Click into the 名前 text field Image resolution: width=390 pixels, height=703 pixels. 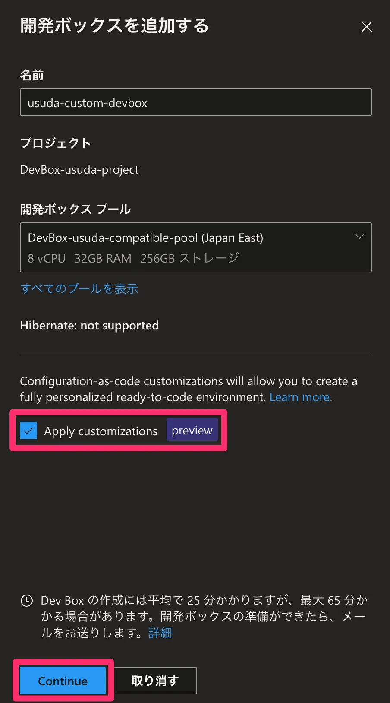[195, 102]
